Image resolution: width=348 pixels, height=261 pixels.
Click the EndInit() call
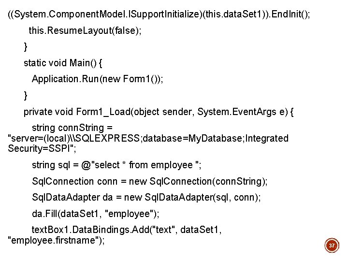tap(288, 14)
